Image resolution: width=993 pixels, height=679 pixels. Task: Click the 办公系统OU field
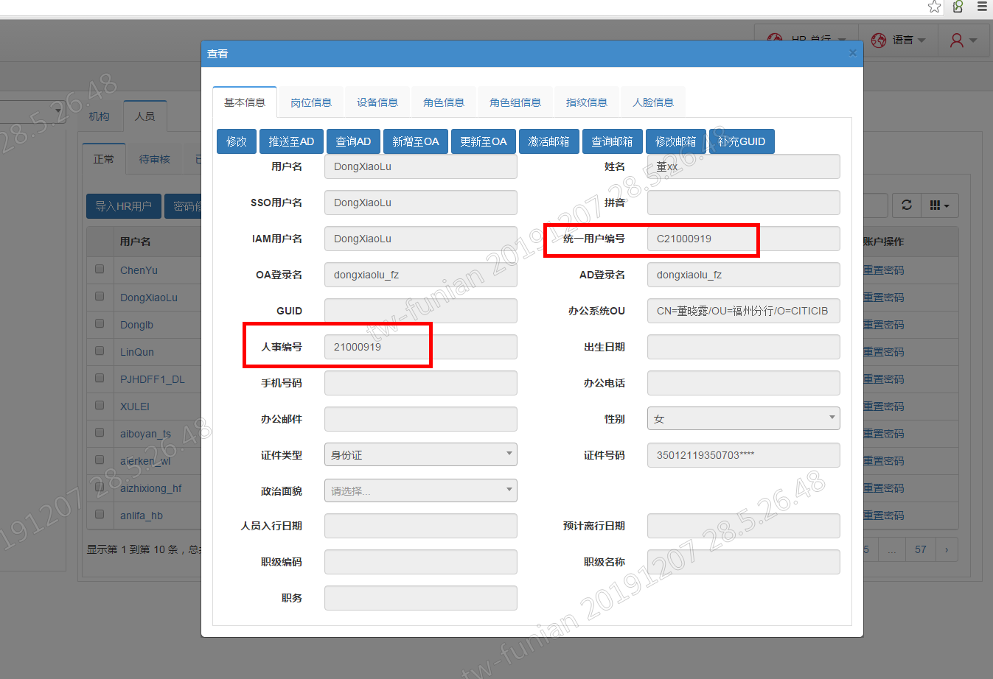click(x=743, y=311)
